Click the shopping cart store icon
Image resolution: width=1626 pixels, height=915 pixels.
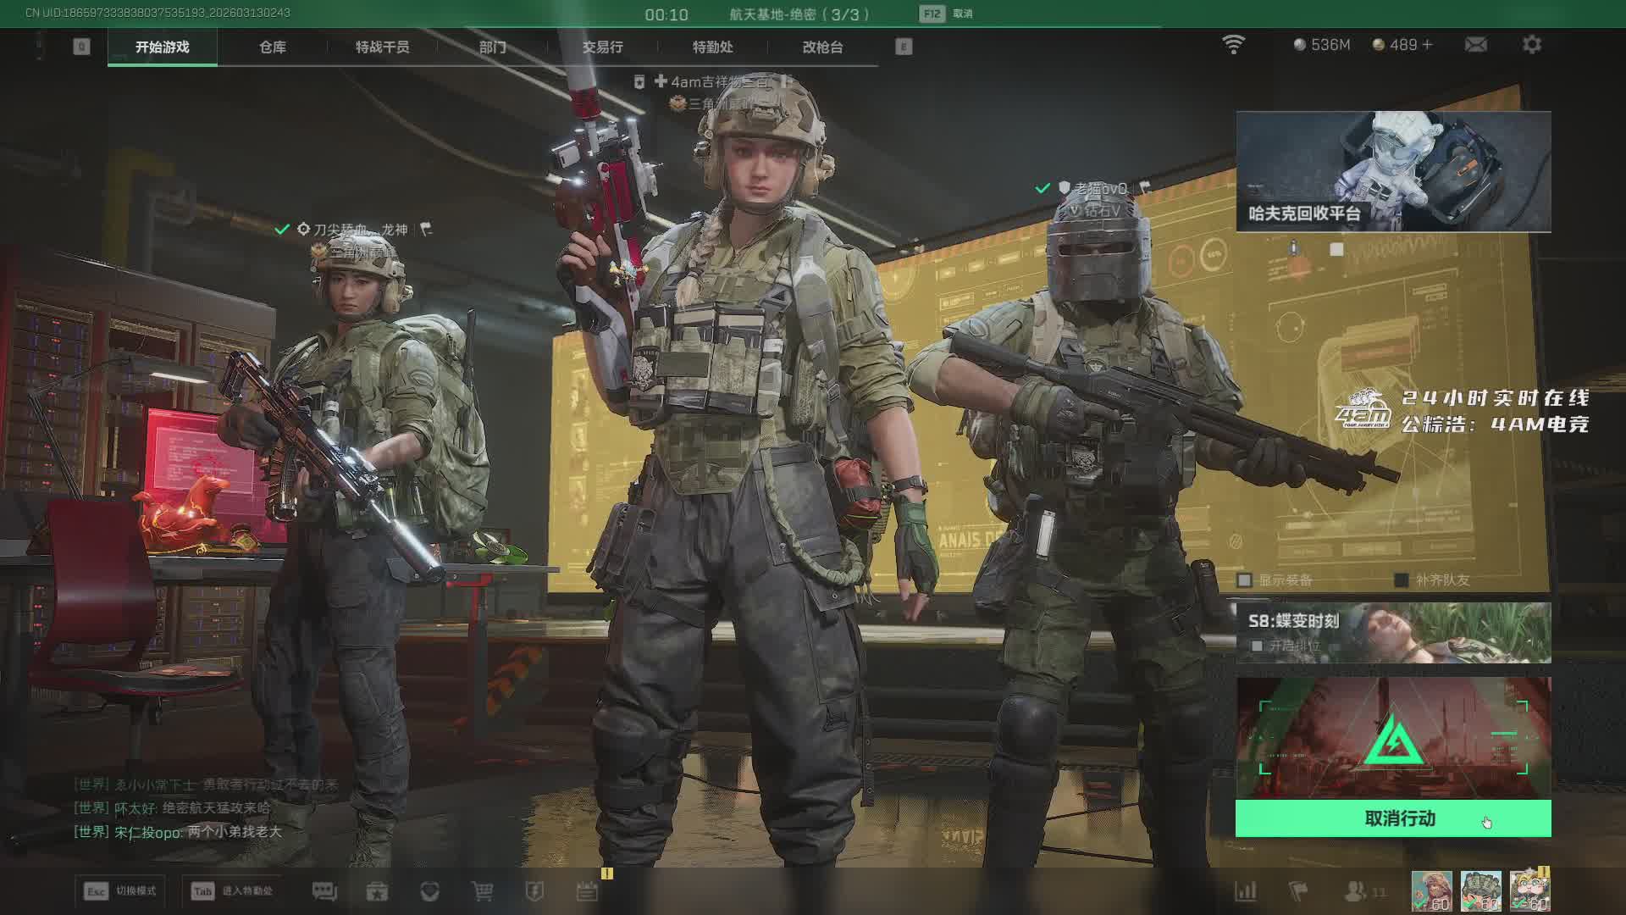point(482,891)
